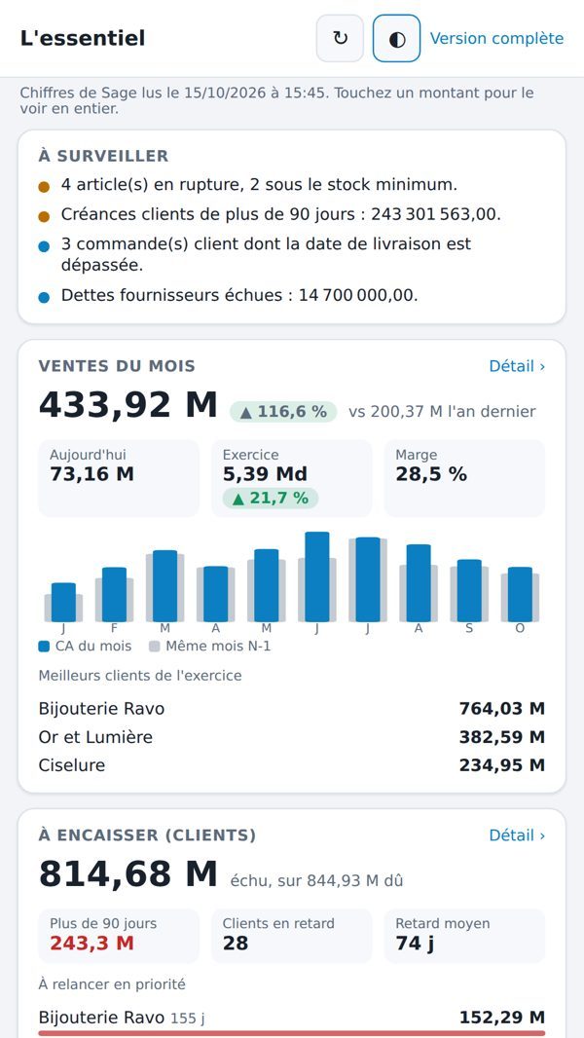Click the CA du mois legend swatch
Image resolution: width=584 pixels, height=1038 pixels.
click(45, 647)
